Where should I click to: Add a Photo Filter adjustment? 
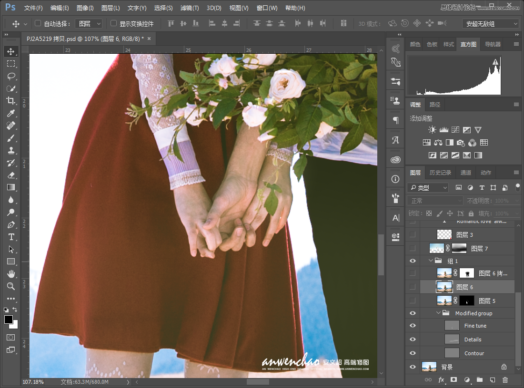[461, 143]
